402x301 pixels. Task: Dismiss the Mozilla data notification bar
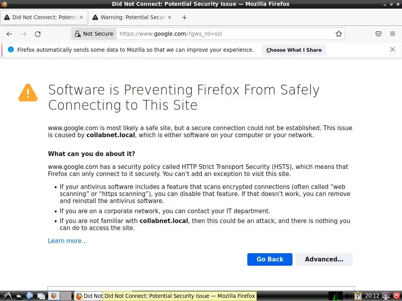pyautogui.click(x=393, y=49)
